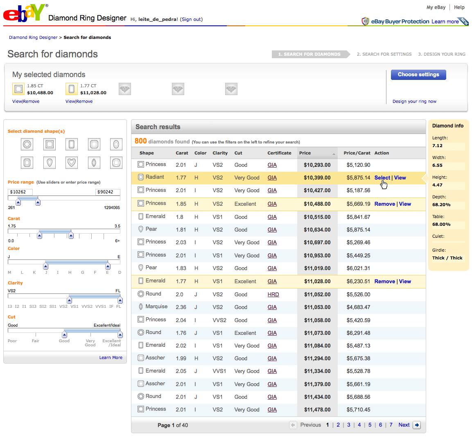Image resolution: width=472 pixels, height=441 pixels.
Task: Go to results page 7
Action: point(391,425)
